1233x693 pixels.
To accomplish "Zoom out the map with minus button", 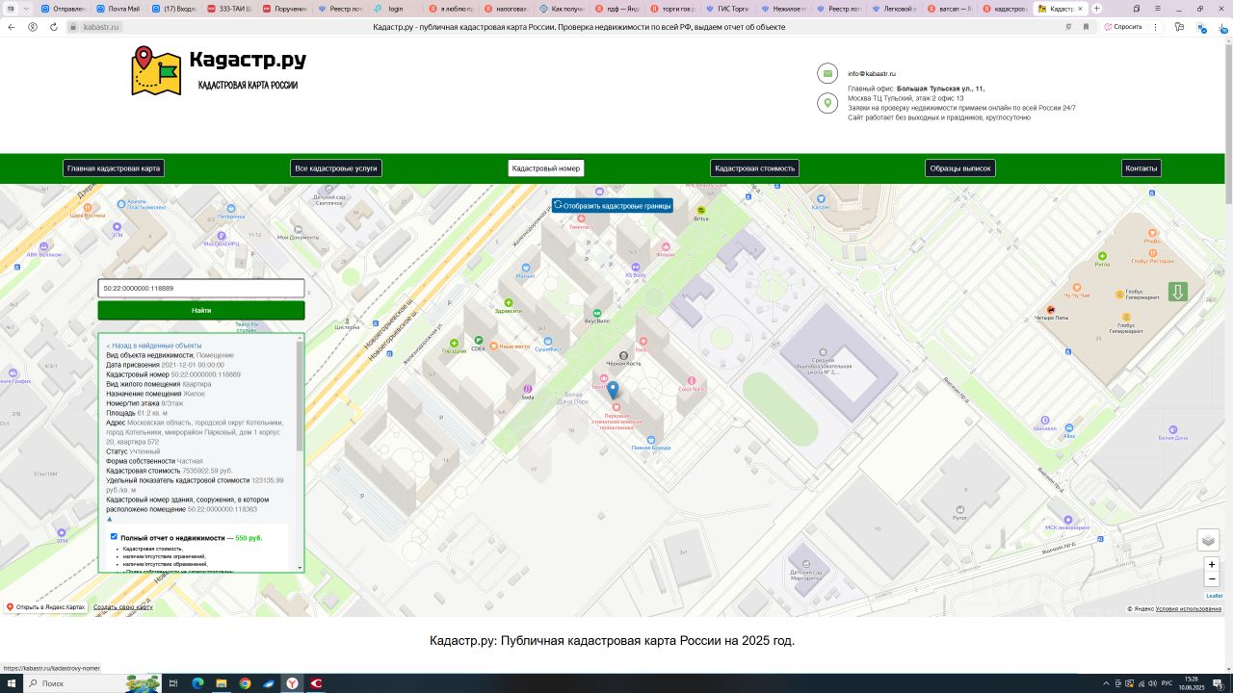I will pos(1212,579).
